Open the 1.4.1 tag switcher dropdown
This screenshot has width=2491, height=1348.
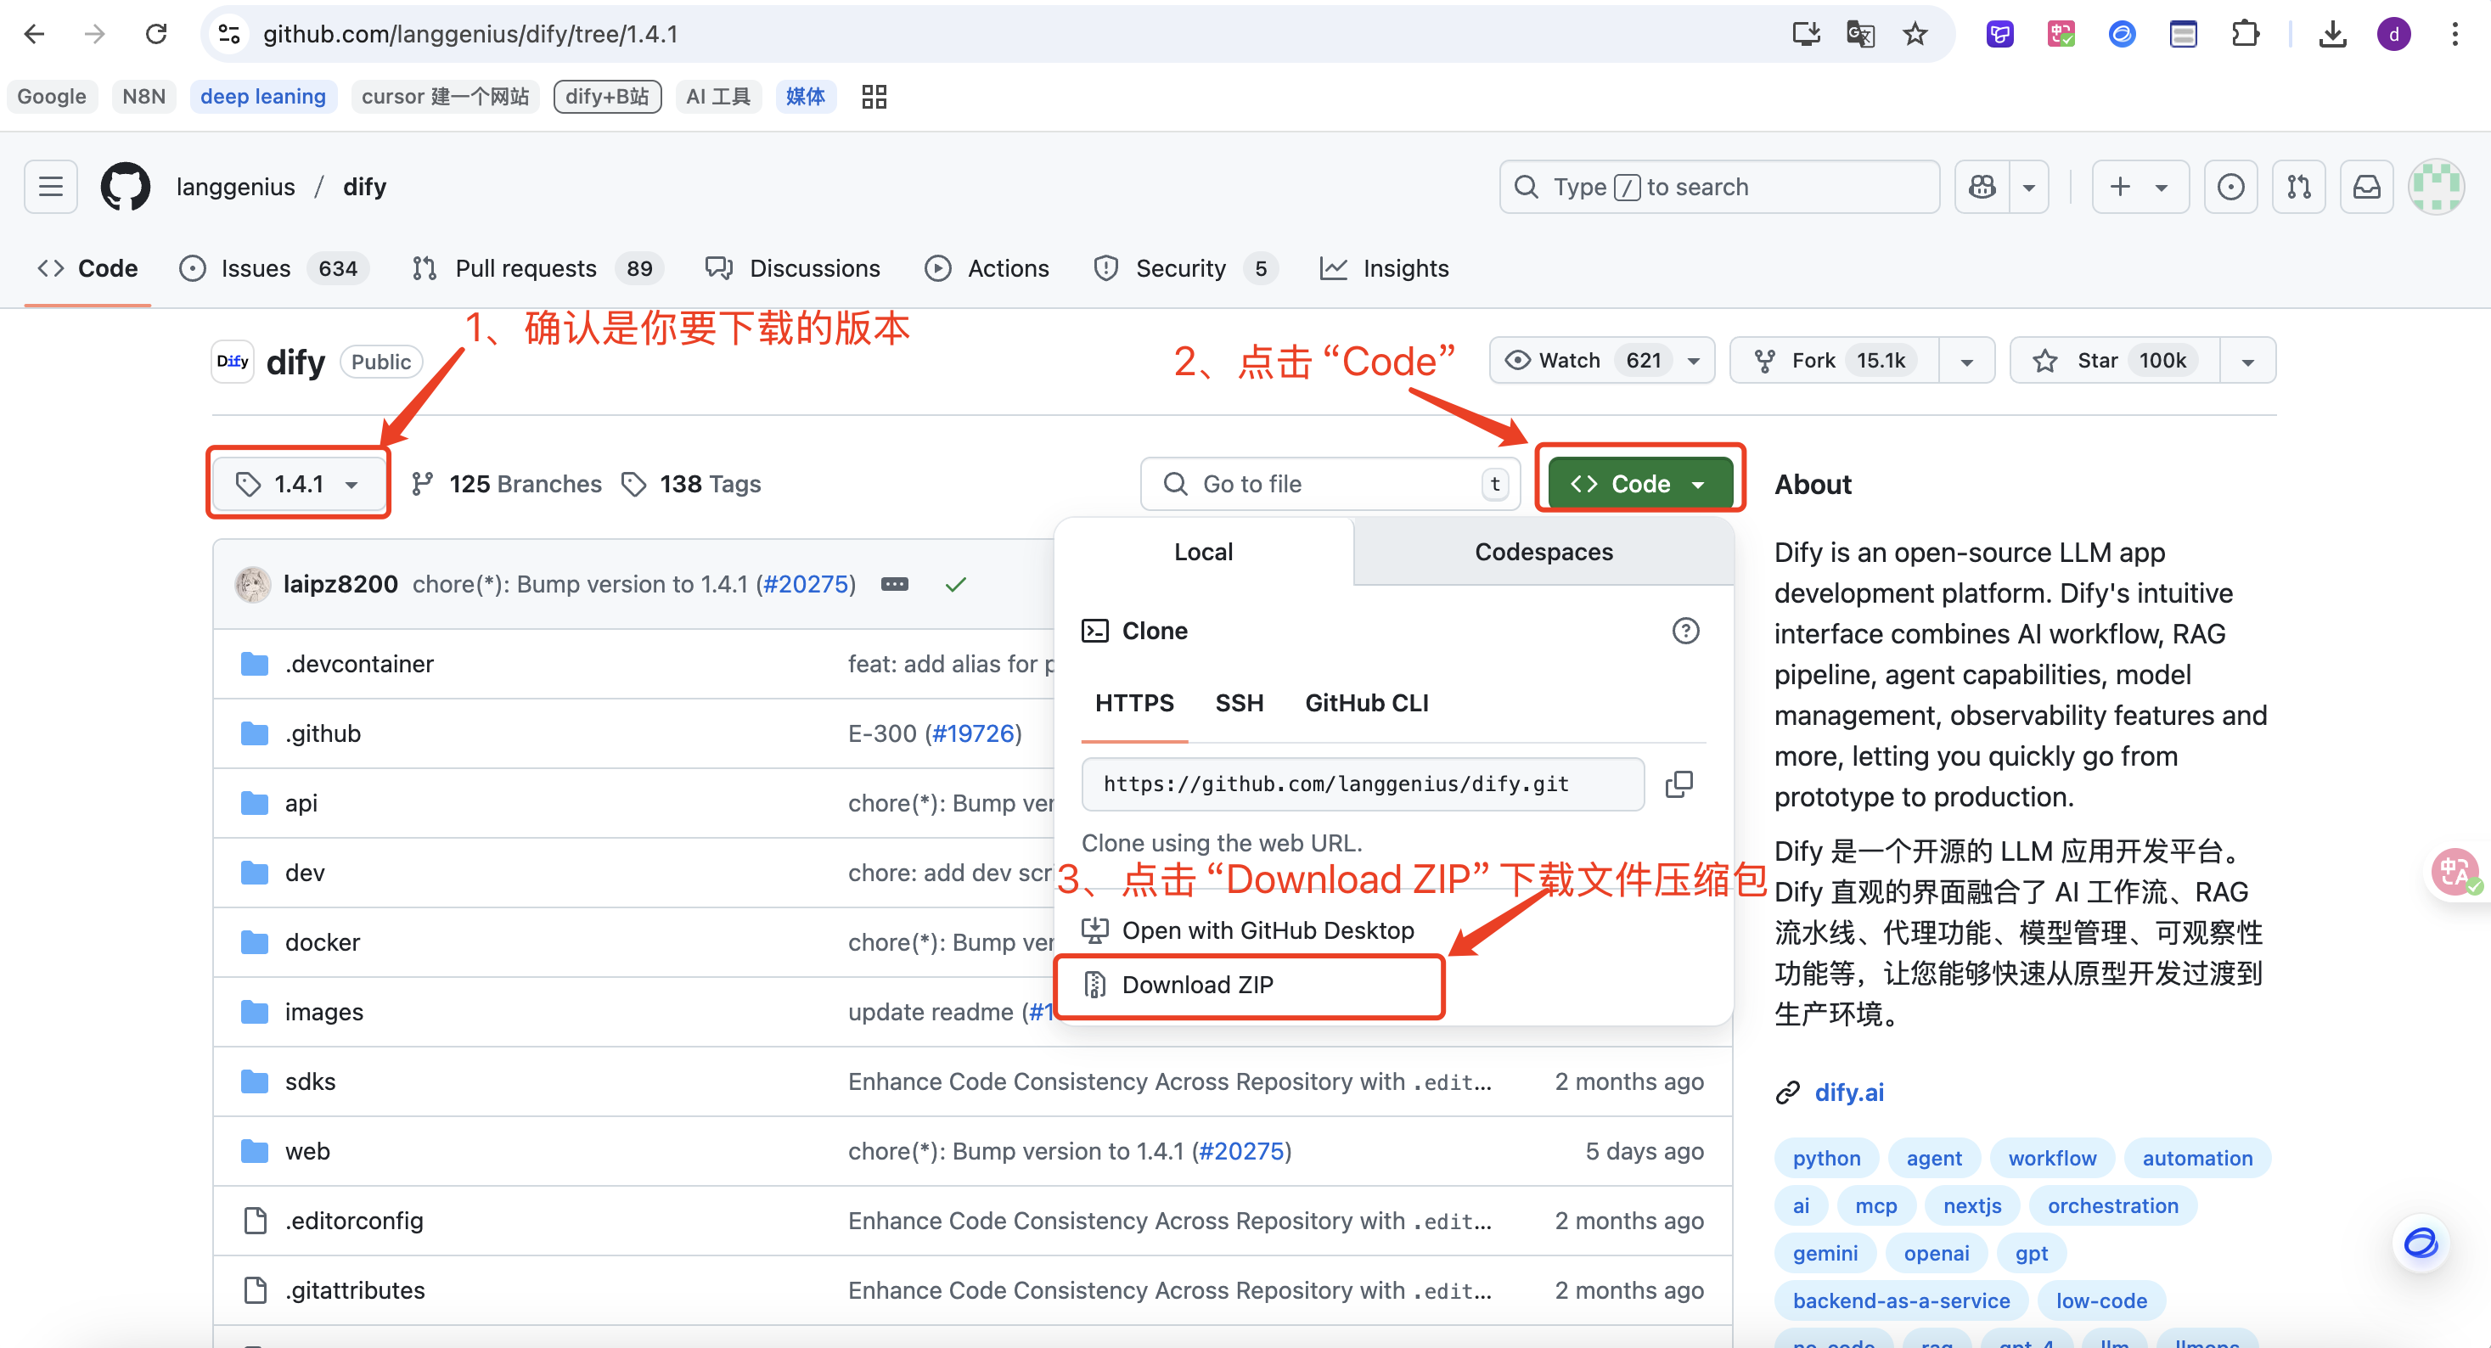298,484
